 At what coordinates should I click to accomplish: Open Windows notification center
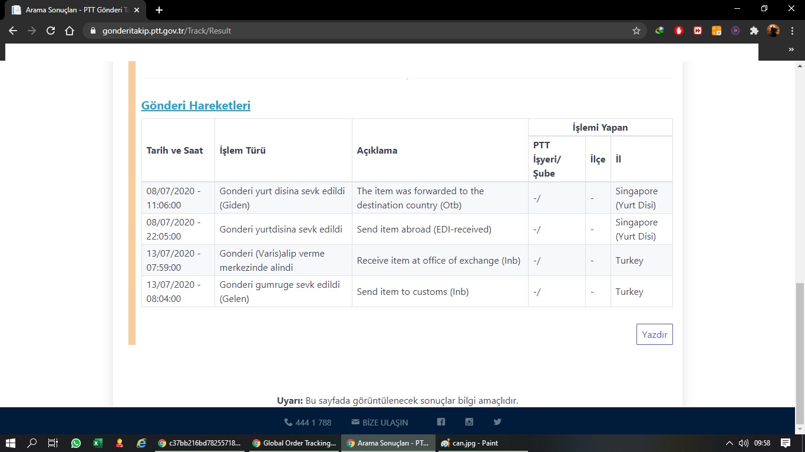786,443
